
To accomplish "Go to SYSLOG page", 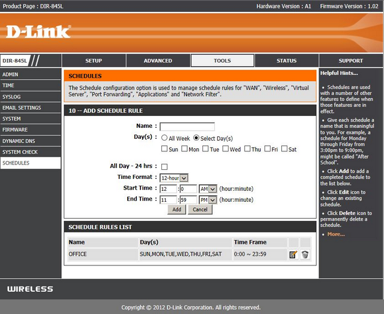I will (x=31, y=97).
